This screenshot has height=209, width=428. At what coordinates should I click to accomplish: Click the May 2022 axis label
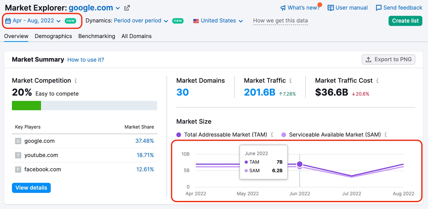click(x=248, y=193)
